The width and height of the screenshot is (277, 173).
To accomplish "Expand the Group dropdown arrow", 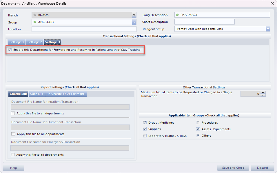I will (134, 22).
